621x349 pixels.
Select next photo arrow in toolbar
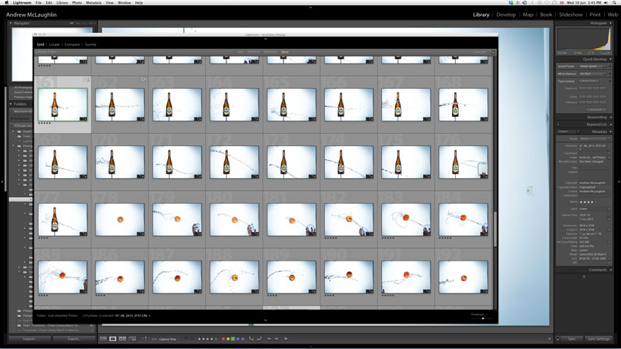[276, 339]
